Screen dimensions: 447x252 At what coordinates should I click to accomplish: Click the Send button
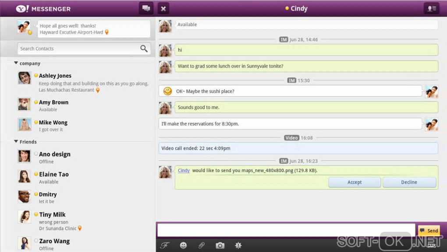point(429,230)
